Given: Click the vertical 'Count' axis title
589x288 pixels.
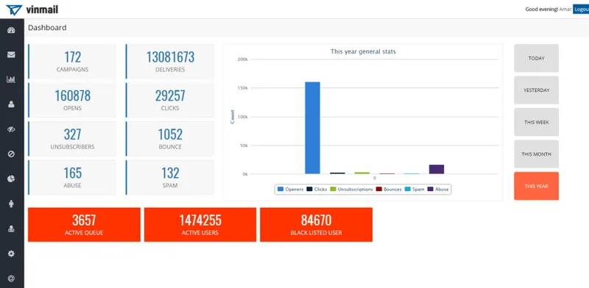Looking at the screenshot, I should 233,117.
